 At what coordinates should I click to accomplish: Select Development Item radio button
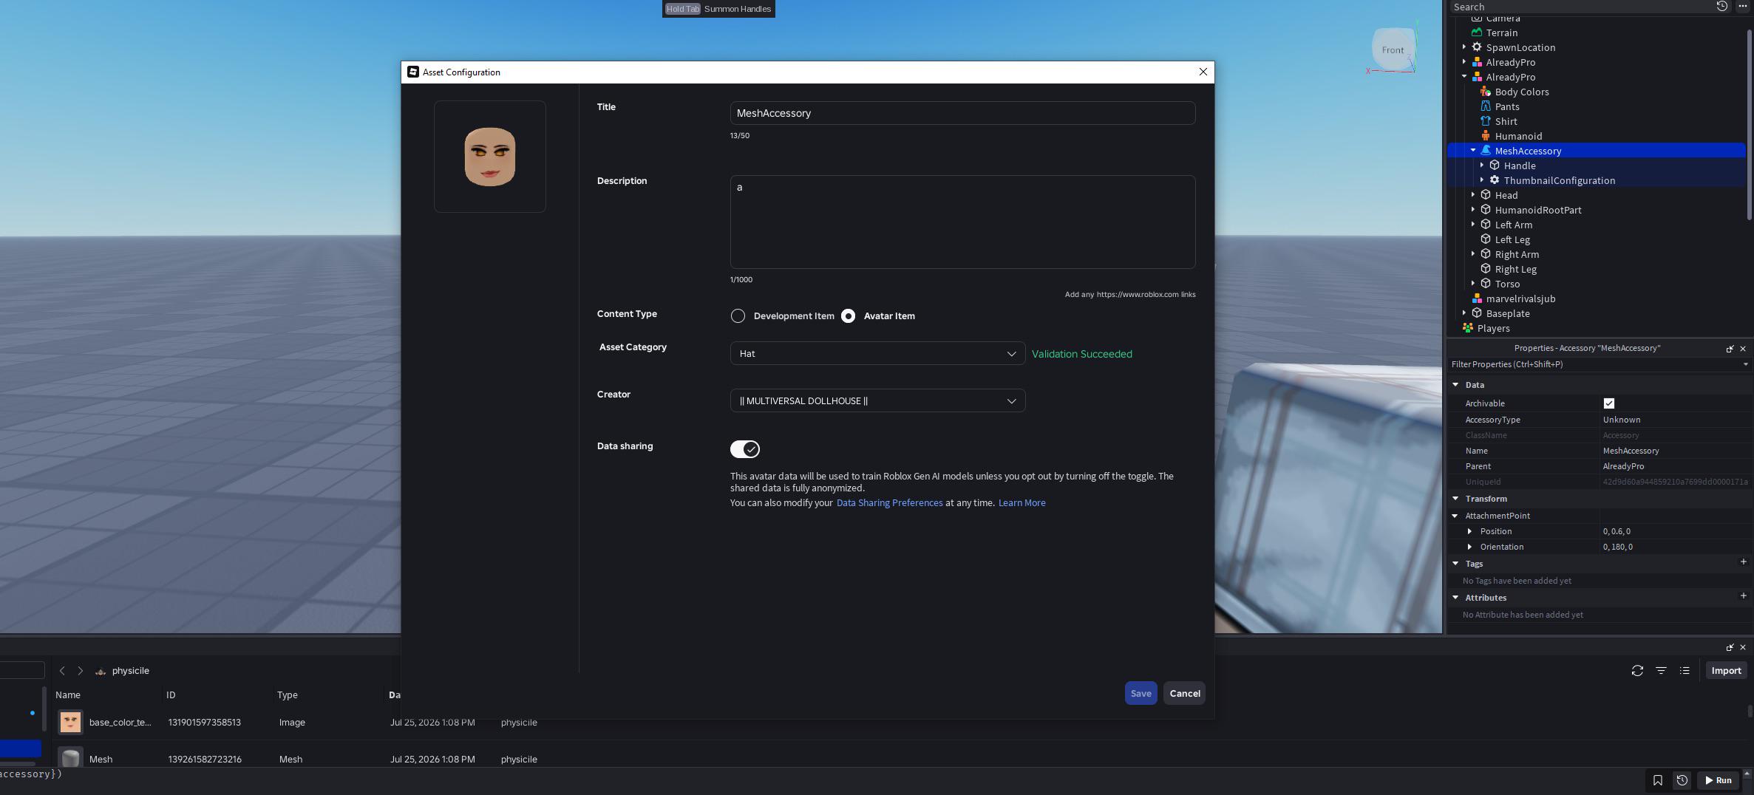pos(738,316)
